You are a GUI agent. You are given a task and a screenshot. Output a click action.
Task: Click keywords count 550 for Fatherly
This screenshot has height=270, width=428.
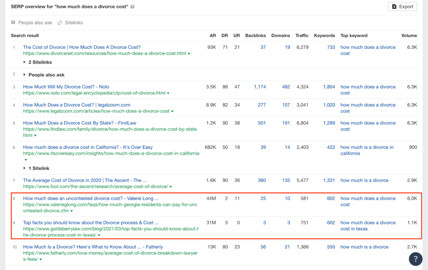coord(331,247)
